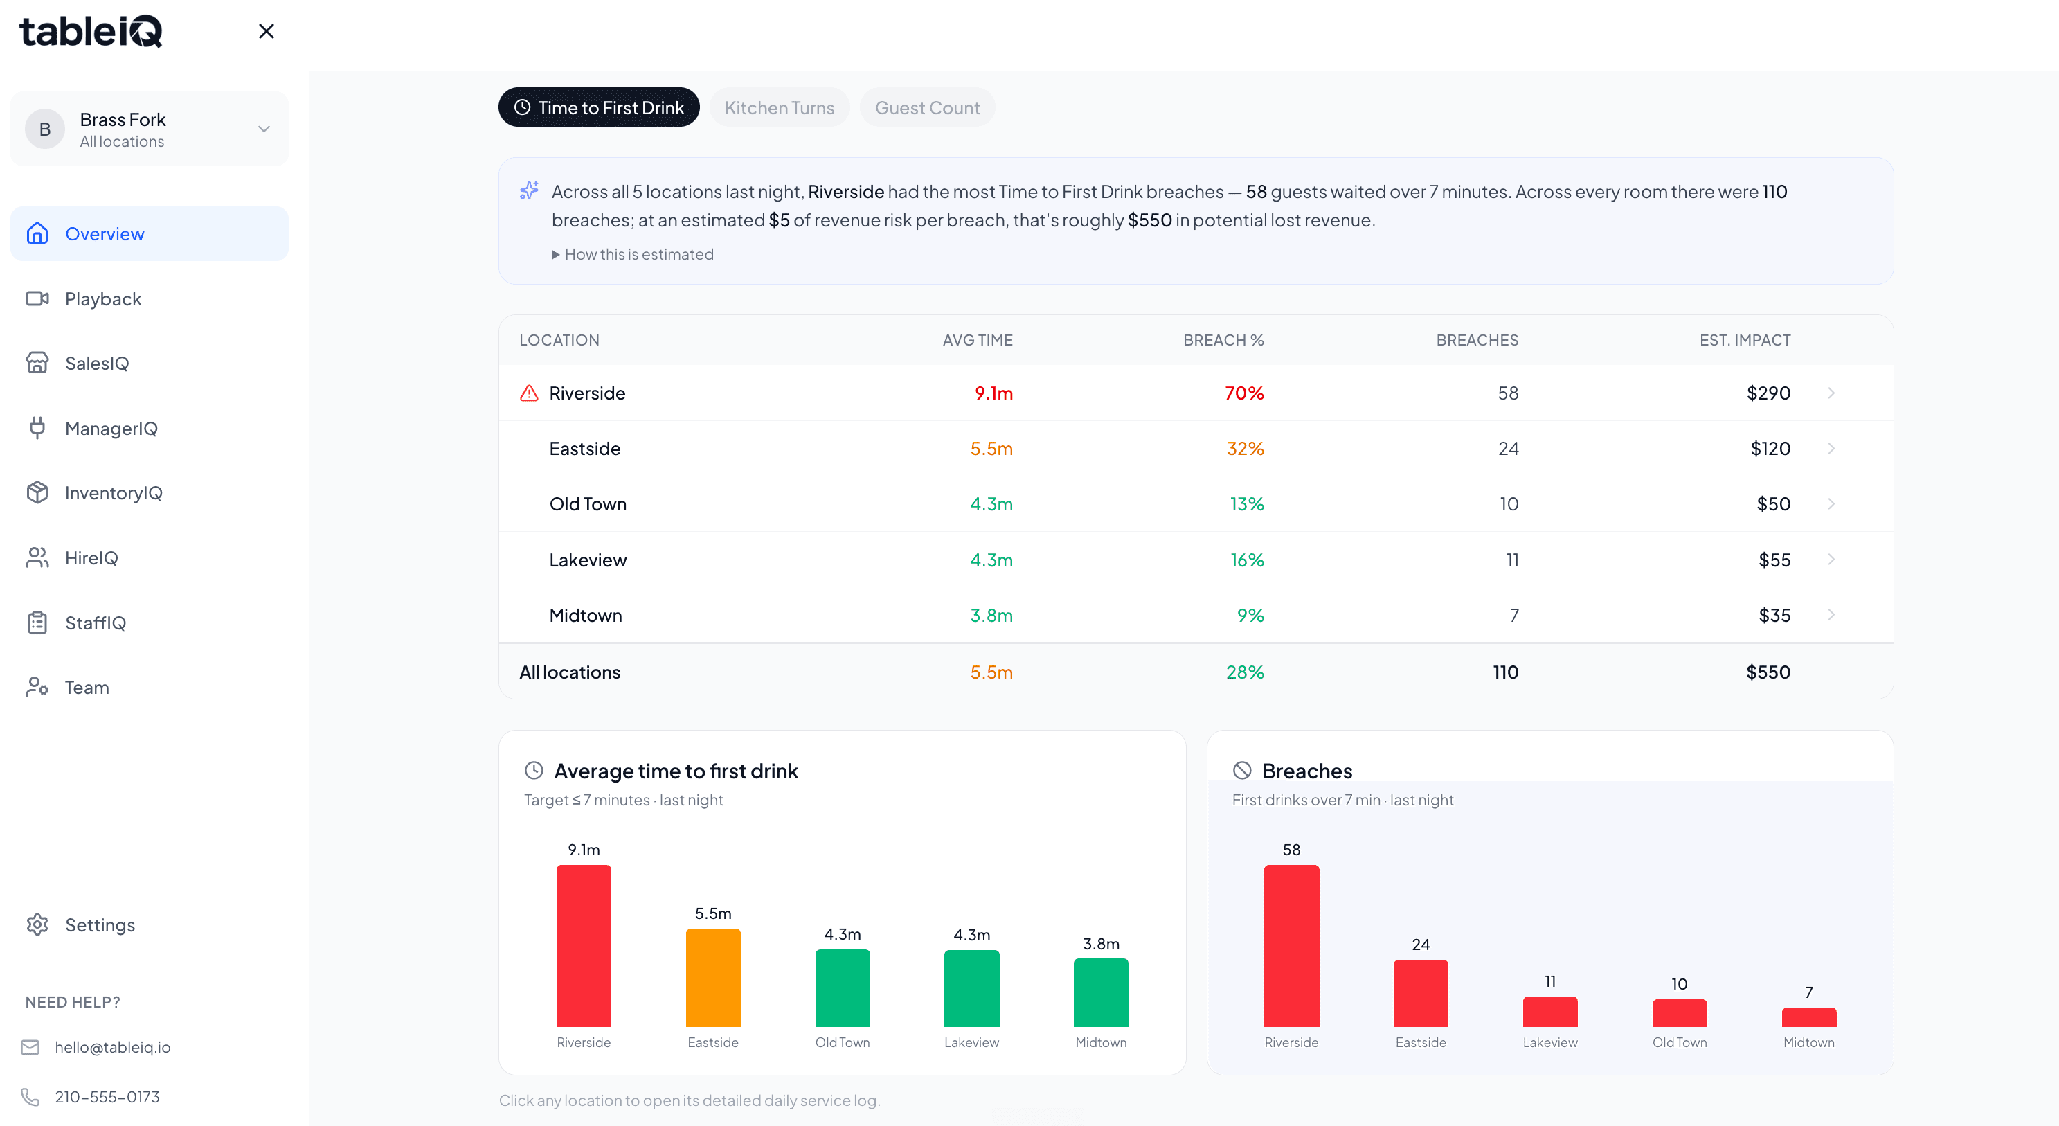Open ManagerIQ from the sidebar
Screen dimensions: 2059x1126
150,428
